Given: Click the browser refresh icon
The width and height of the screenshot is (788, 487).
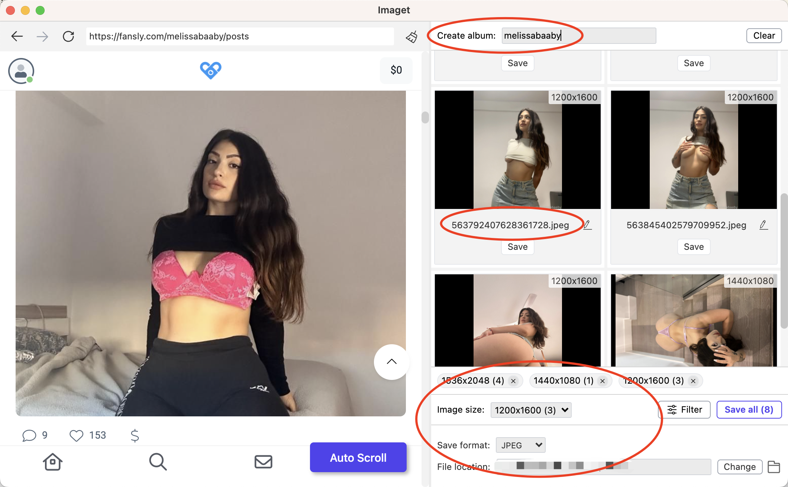Looking at the screenshot, I should pos(68,36).
